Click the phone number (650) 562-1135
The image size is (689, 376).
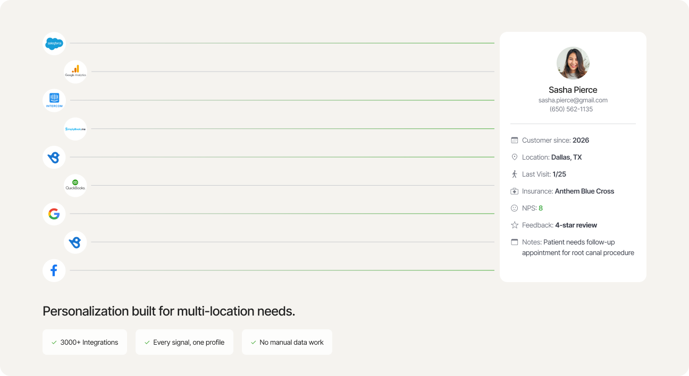coord(572,109)
